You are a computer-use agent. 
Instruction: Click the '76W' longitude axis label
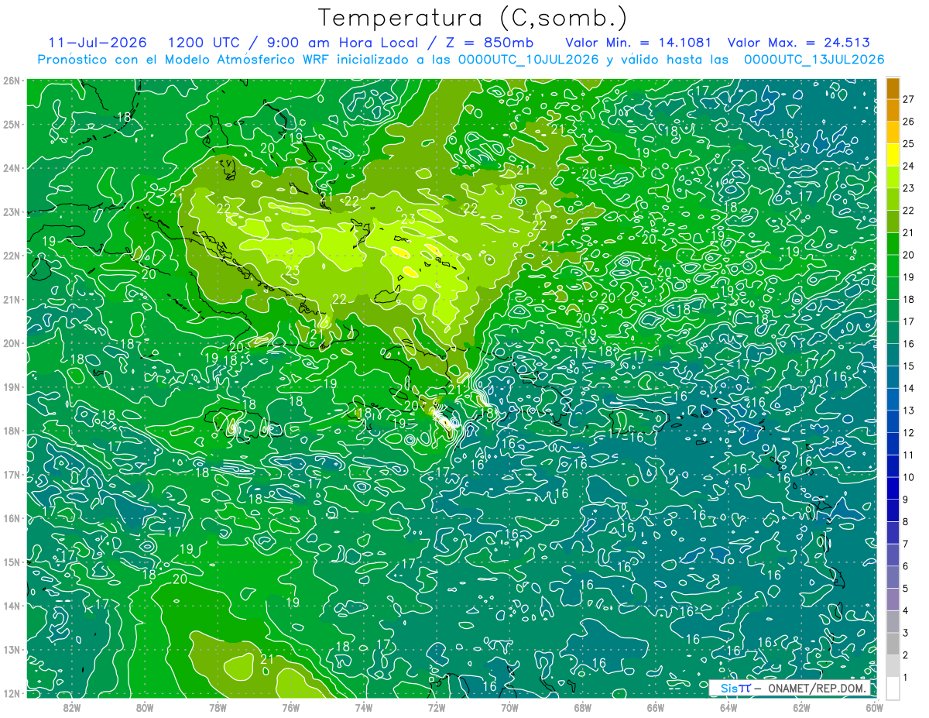pos(290,708)
